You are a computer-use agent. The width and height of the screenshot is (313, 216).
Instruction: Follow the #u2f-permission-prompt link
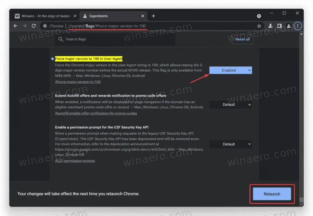[x=75, y=161]
